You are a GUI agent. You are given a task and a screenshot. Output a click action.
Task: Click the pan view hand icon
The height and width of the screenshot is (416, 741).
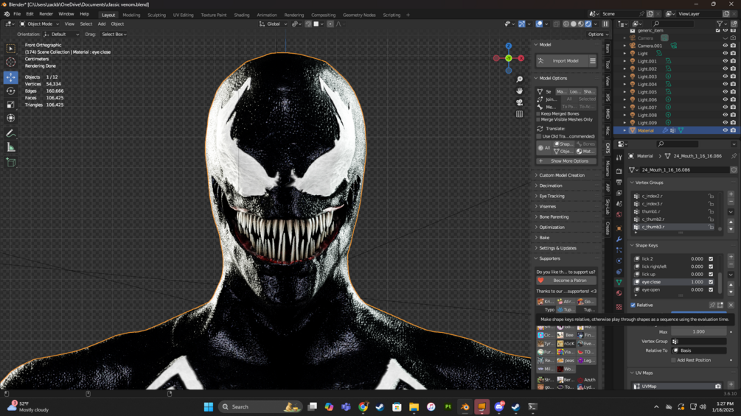(x=519, y=91)
